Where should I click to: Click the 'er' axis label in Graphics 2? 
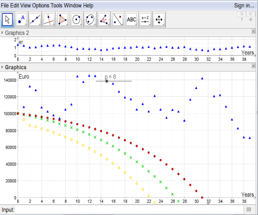coord(21,42)
